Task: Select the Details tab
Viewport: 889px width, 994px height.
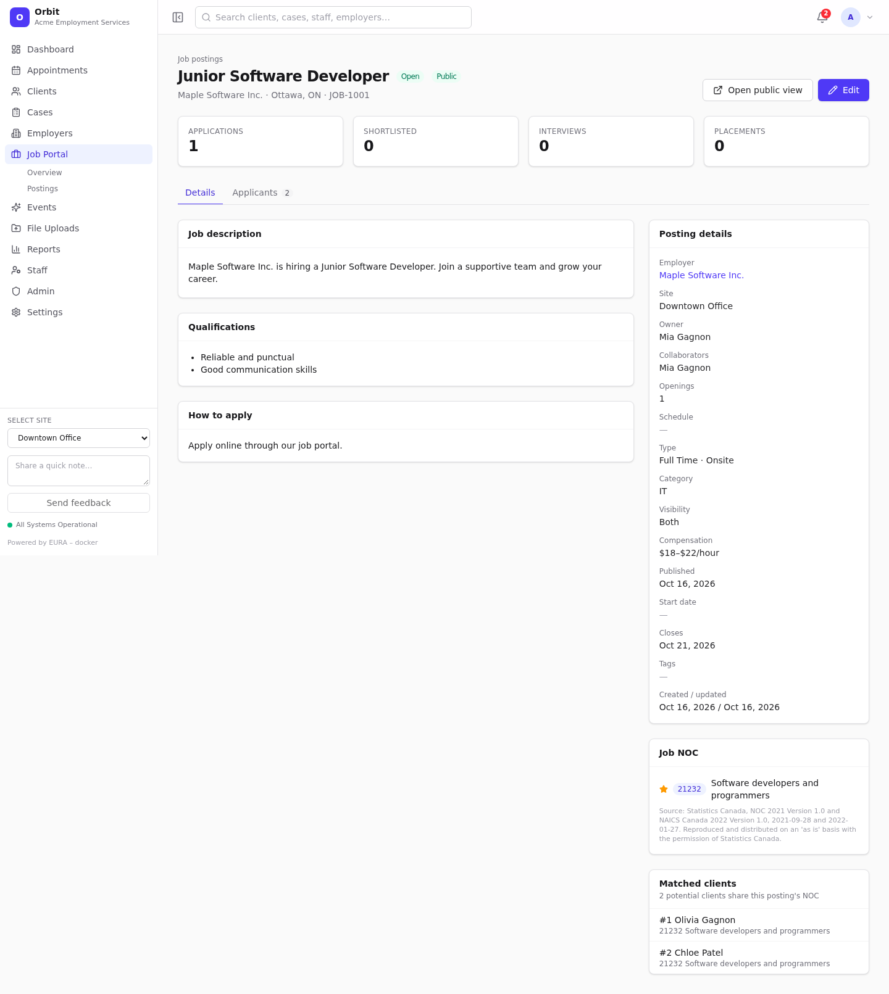Action: click(x=200, y=193)
